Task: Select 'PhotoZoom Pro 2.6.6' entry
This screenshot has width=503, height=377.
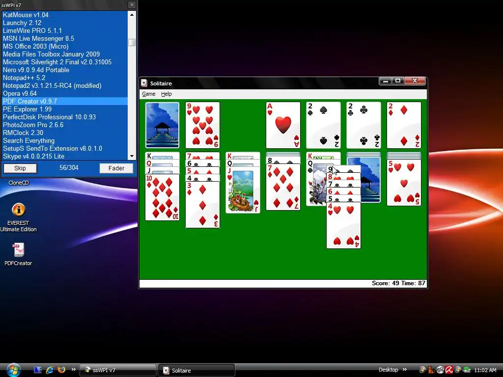Action: point(65,125)
